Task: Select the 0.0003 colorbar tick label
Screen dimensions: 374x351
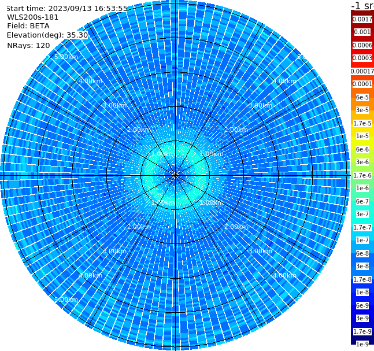Action: pos(362,58)
